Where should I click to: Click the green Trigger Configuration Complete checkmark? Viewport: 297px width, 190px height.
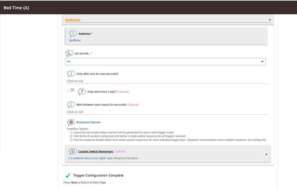pyautogui.click(x=68, y=175)
